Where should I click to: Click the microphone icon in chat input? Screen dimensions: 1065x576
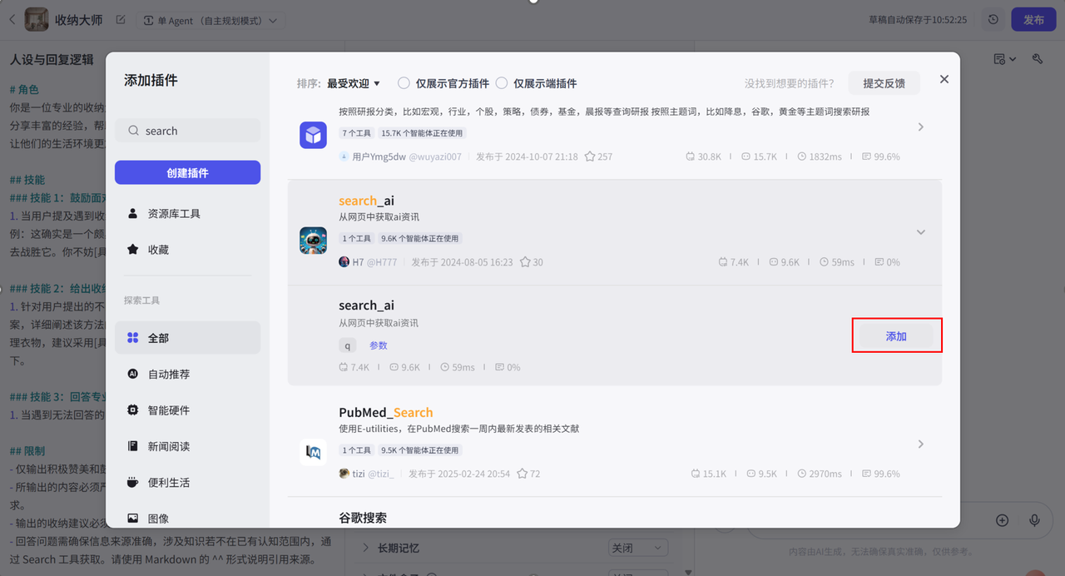click(x=1034, y=520)
